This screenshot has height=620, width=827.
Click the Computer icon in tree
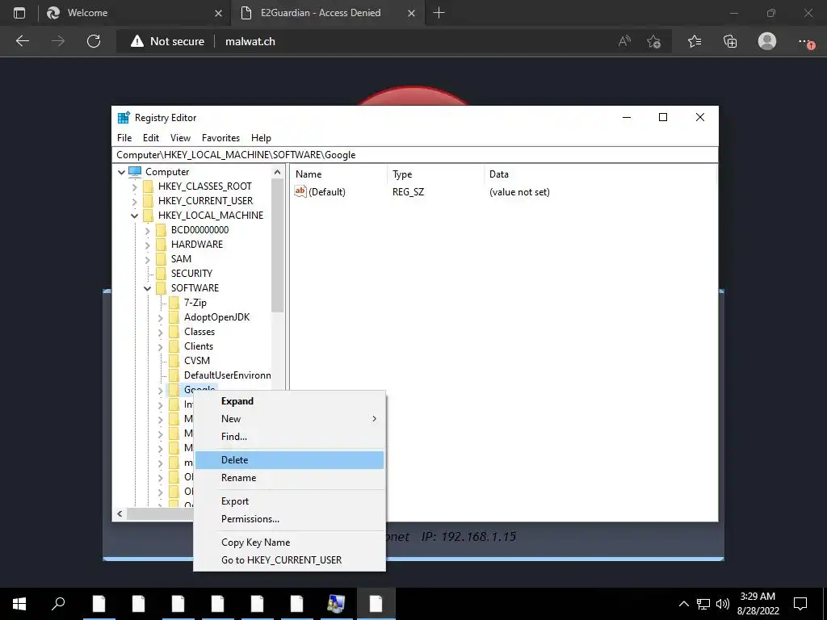135,171
